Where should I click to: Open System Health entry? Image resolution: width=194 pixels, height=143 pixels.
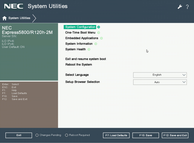[75, 49]
